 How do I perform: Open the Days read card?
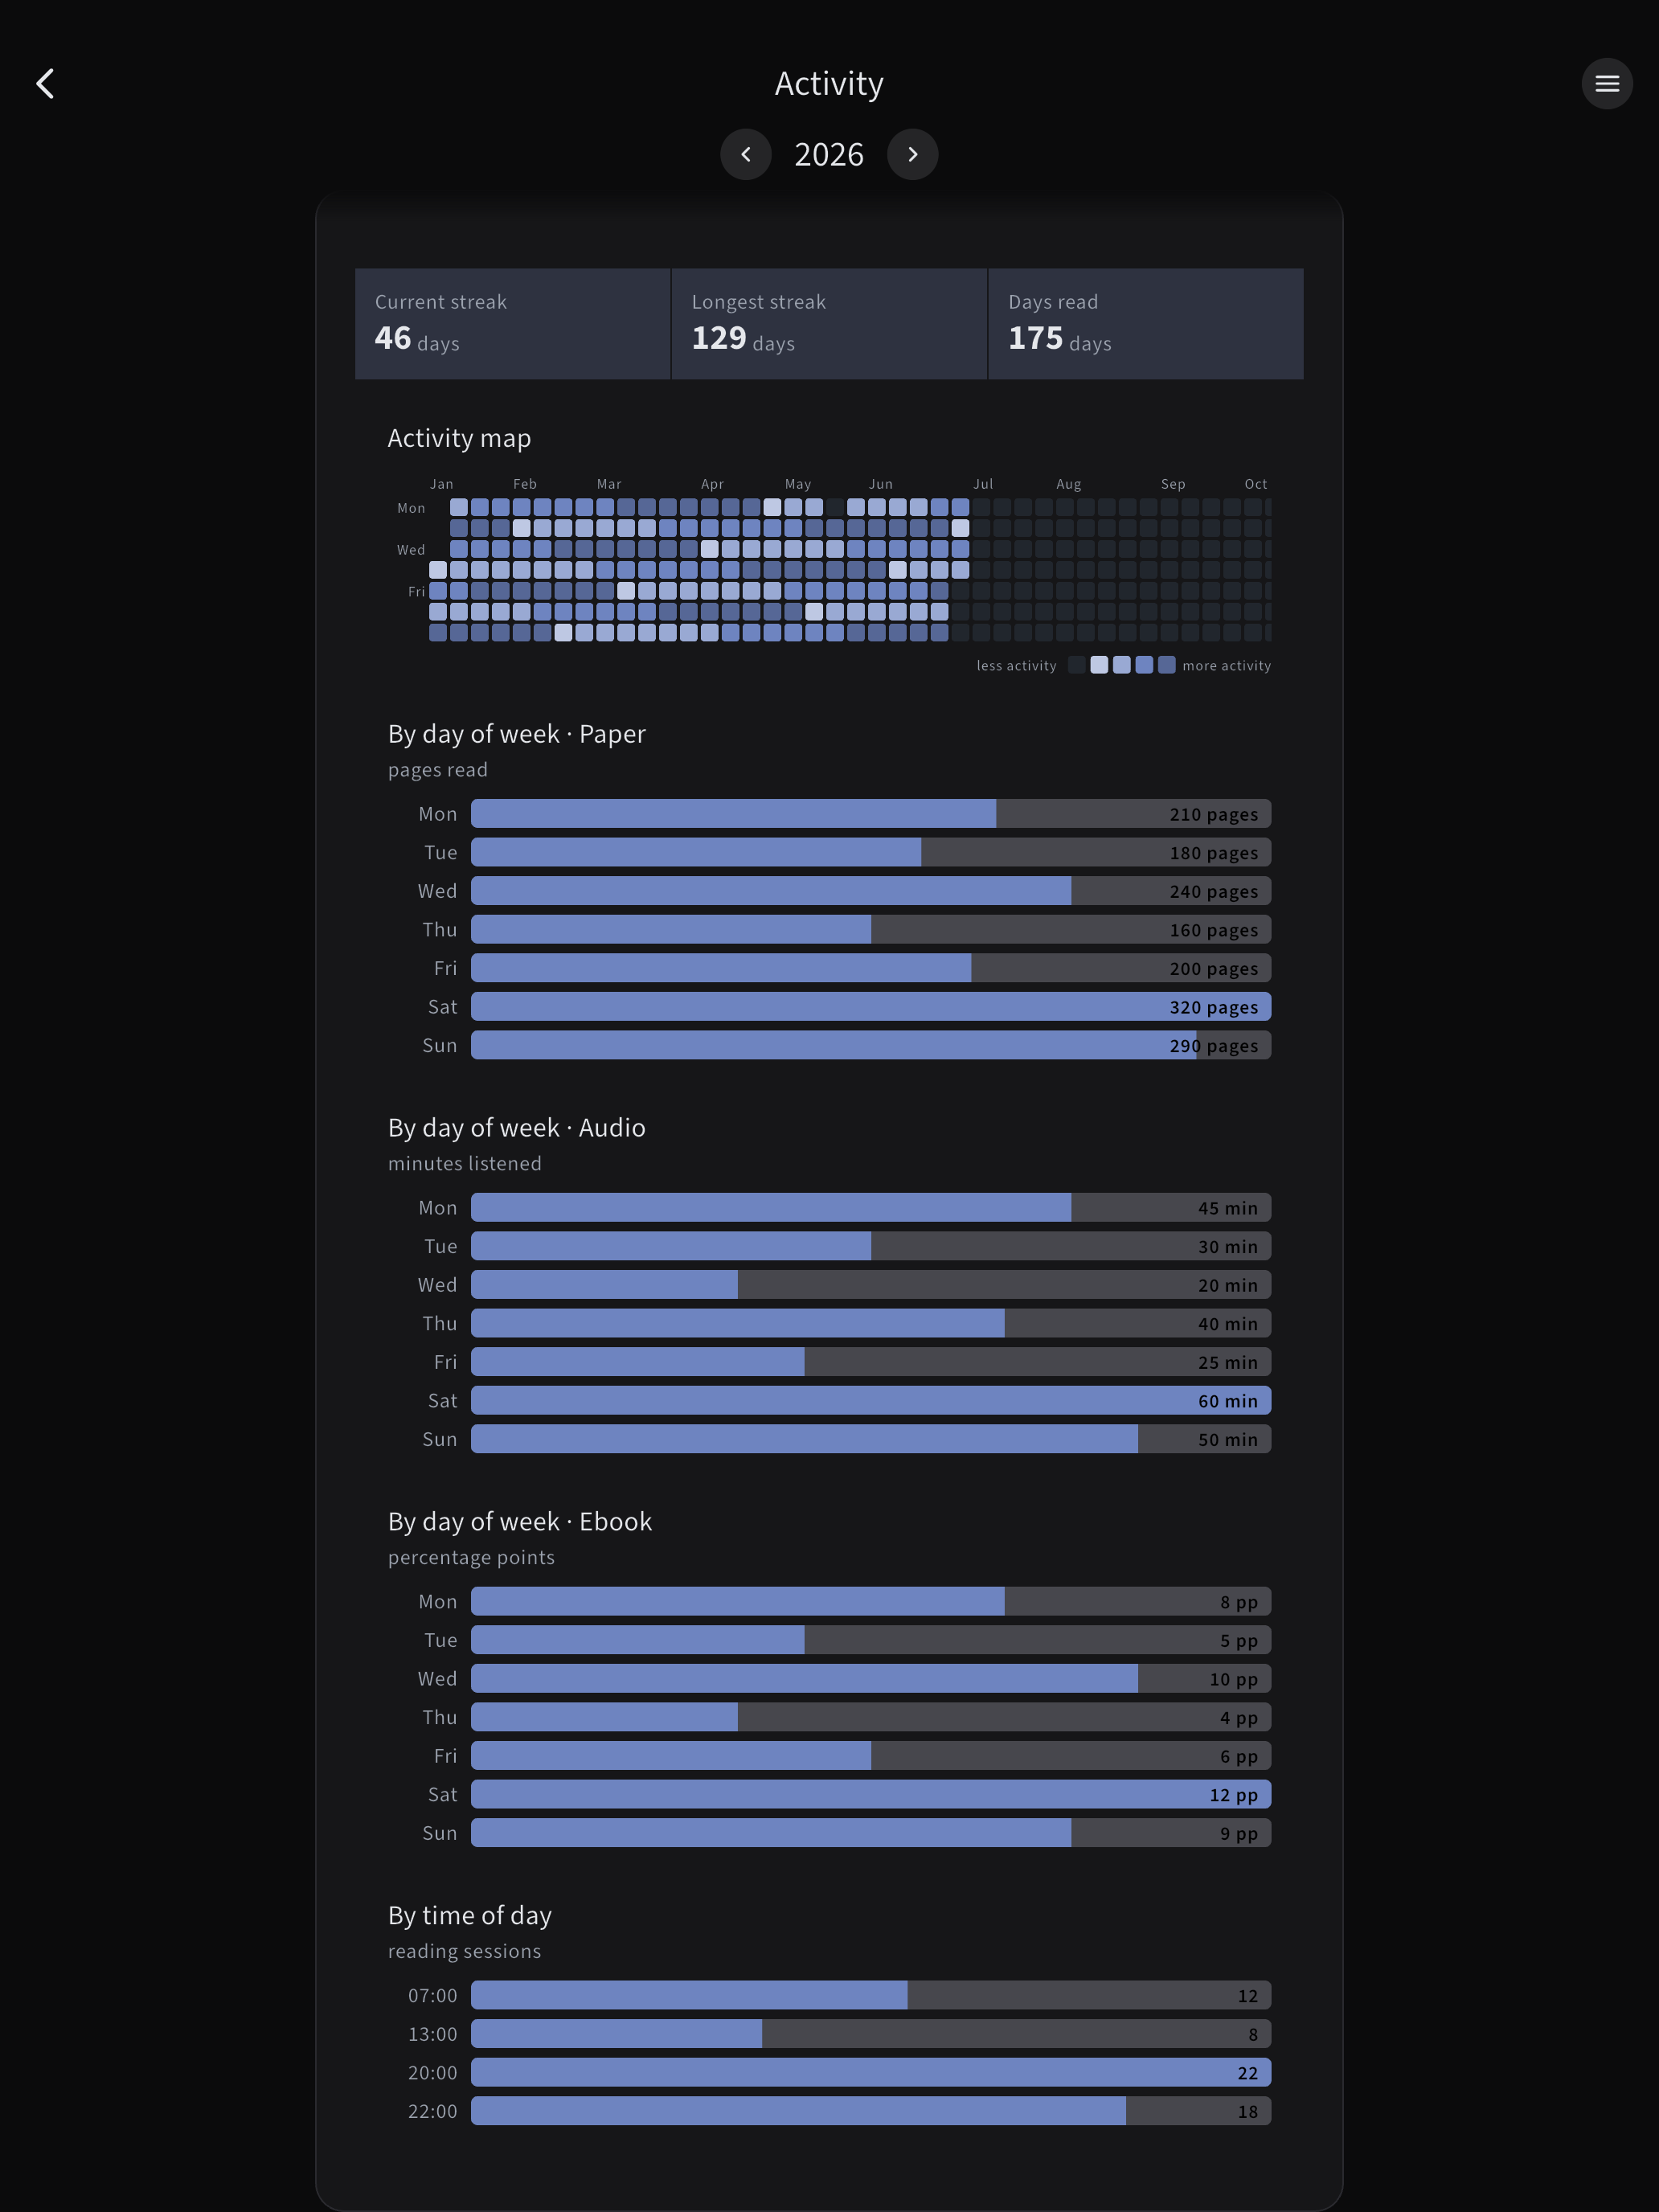[1146, 323]
